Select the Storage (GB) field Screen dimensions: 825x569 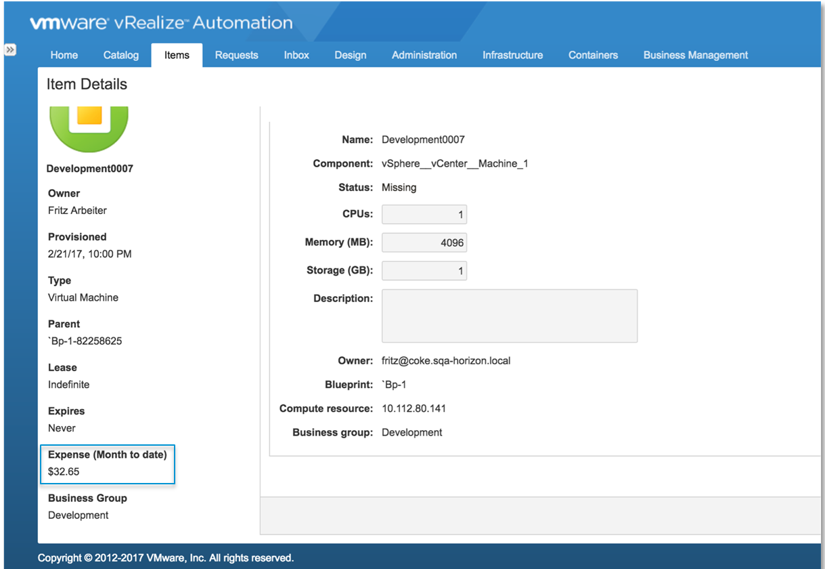pos(424,270)
